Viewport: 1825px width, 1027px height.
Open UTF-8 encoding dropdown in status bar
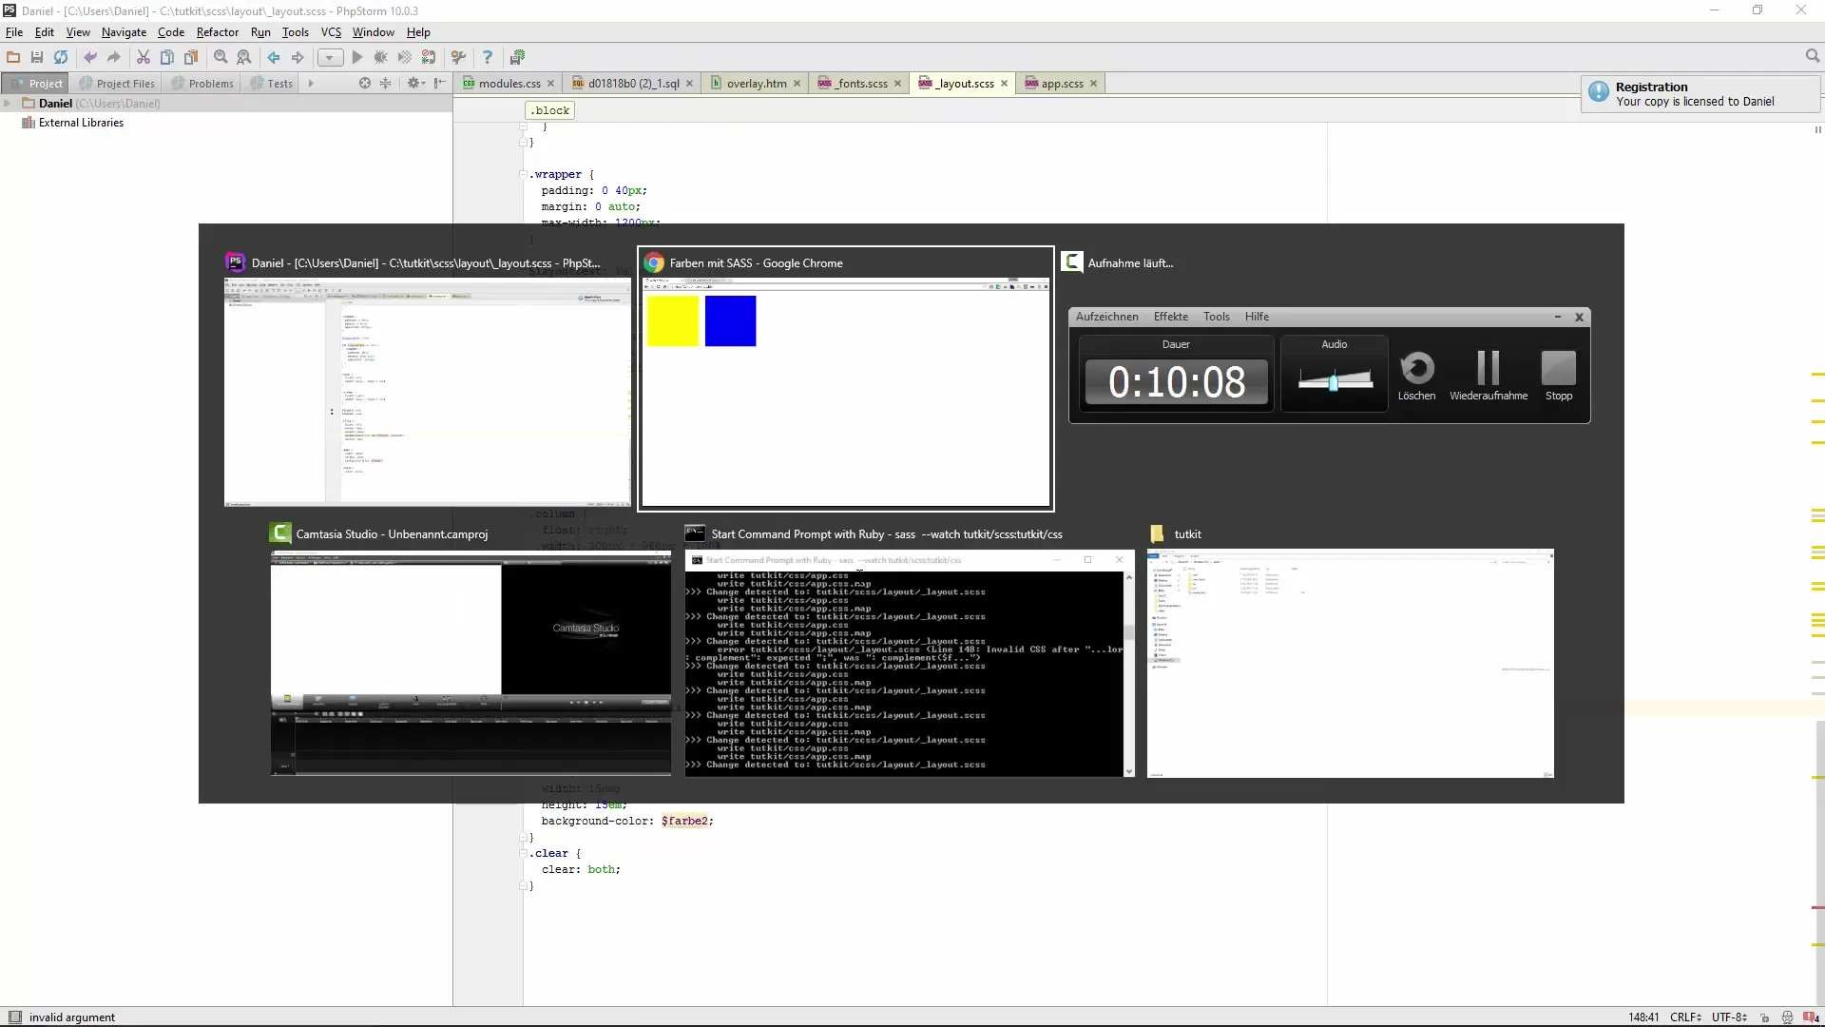pyautogui.click(x=1729, y=1017)
